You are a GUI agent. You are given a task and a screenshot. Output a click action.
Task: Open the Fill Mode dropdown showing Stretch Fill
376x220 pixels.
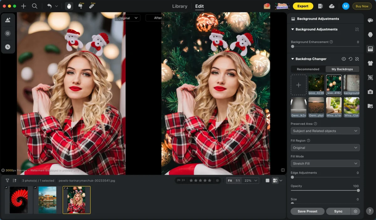click(x=325, y=163)
